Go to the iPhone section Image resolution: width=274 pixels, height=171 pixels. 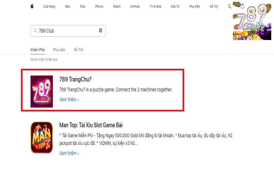[99, 6]
